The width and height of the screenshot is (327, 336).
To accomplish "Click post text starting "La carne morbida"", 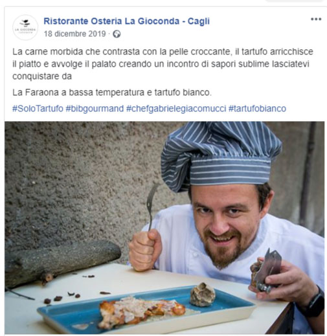I will coord(163,64).
